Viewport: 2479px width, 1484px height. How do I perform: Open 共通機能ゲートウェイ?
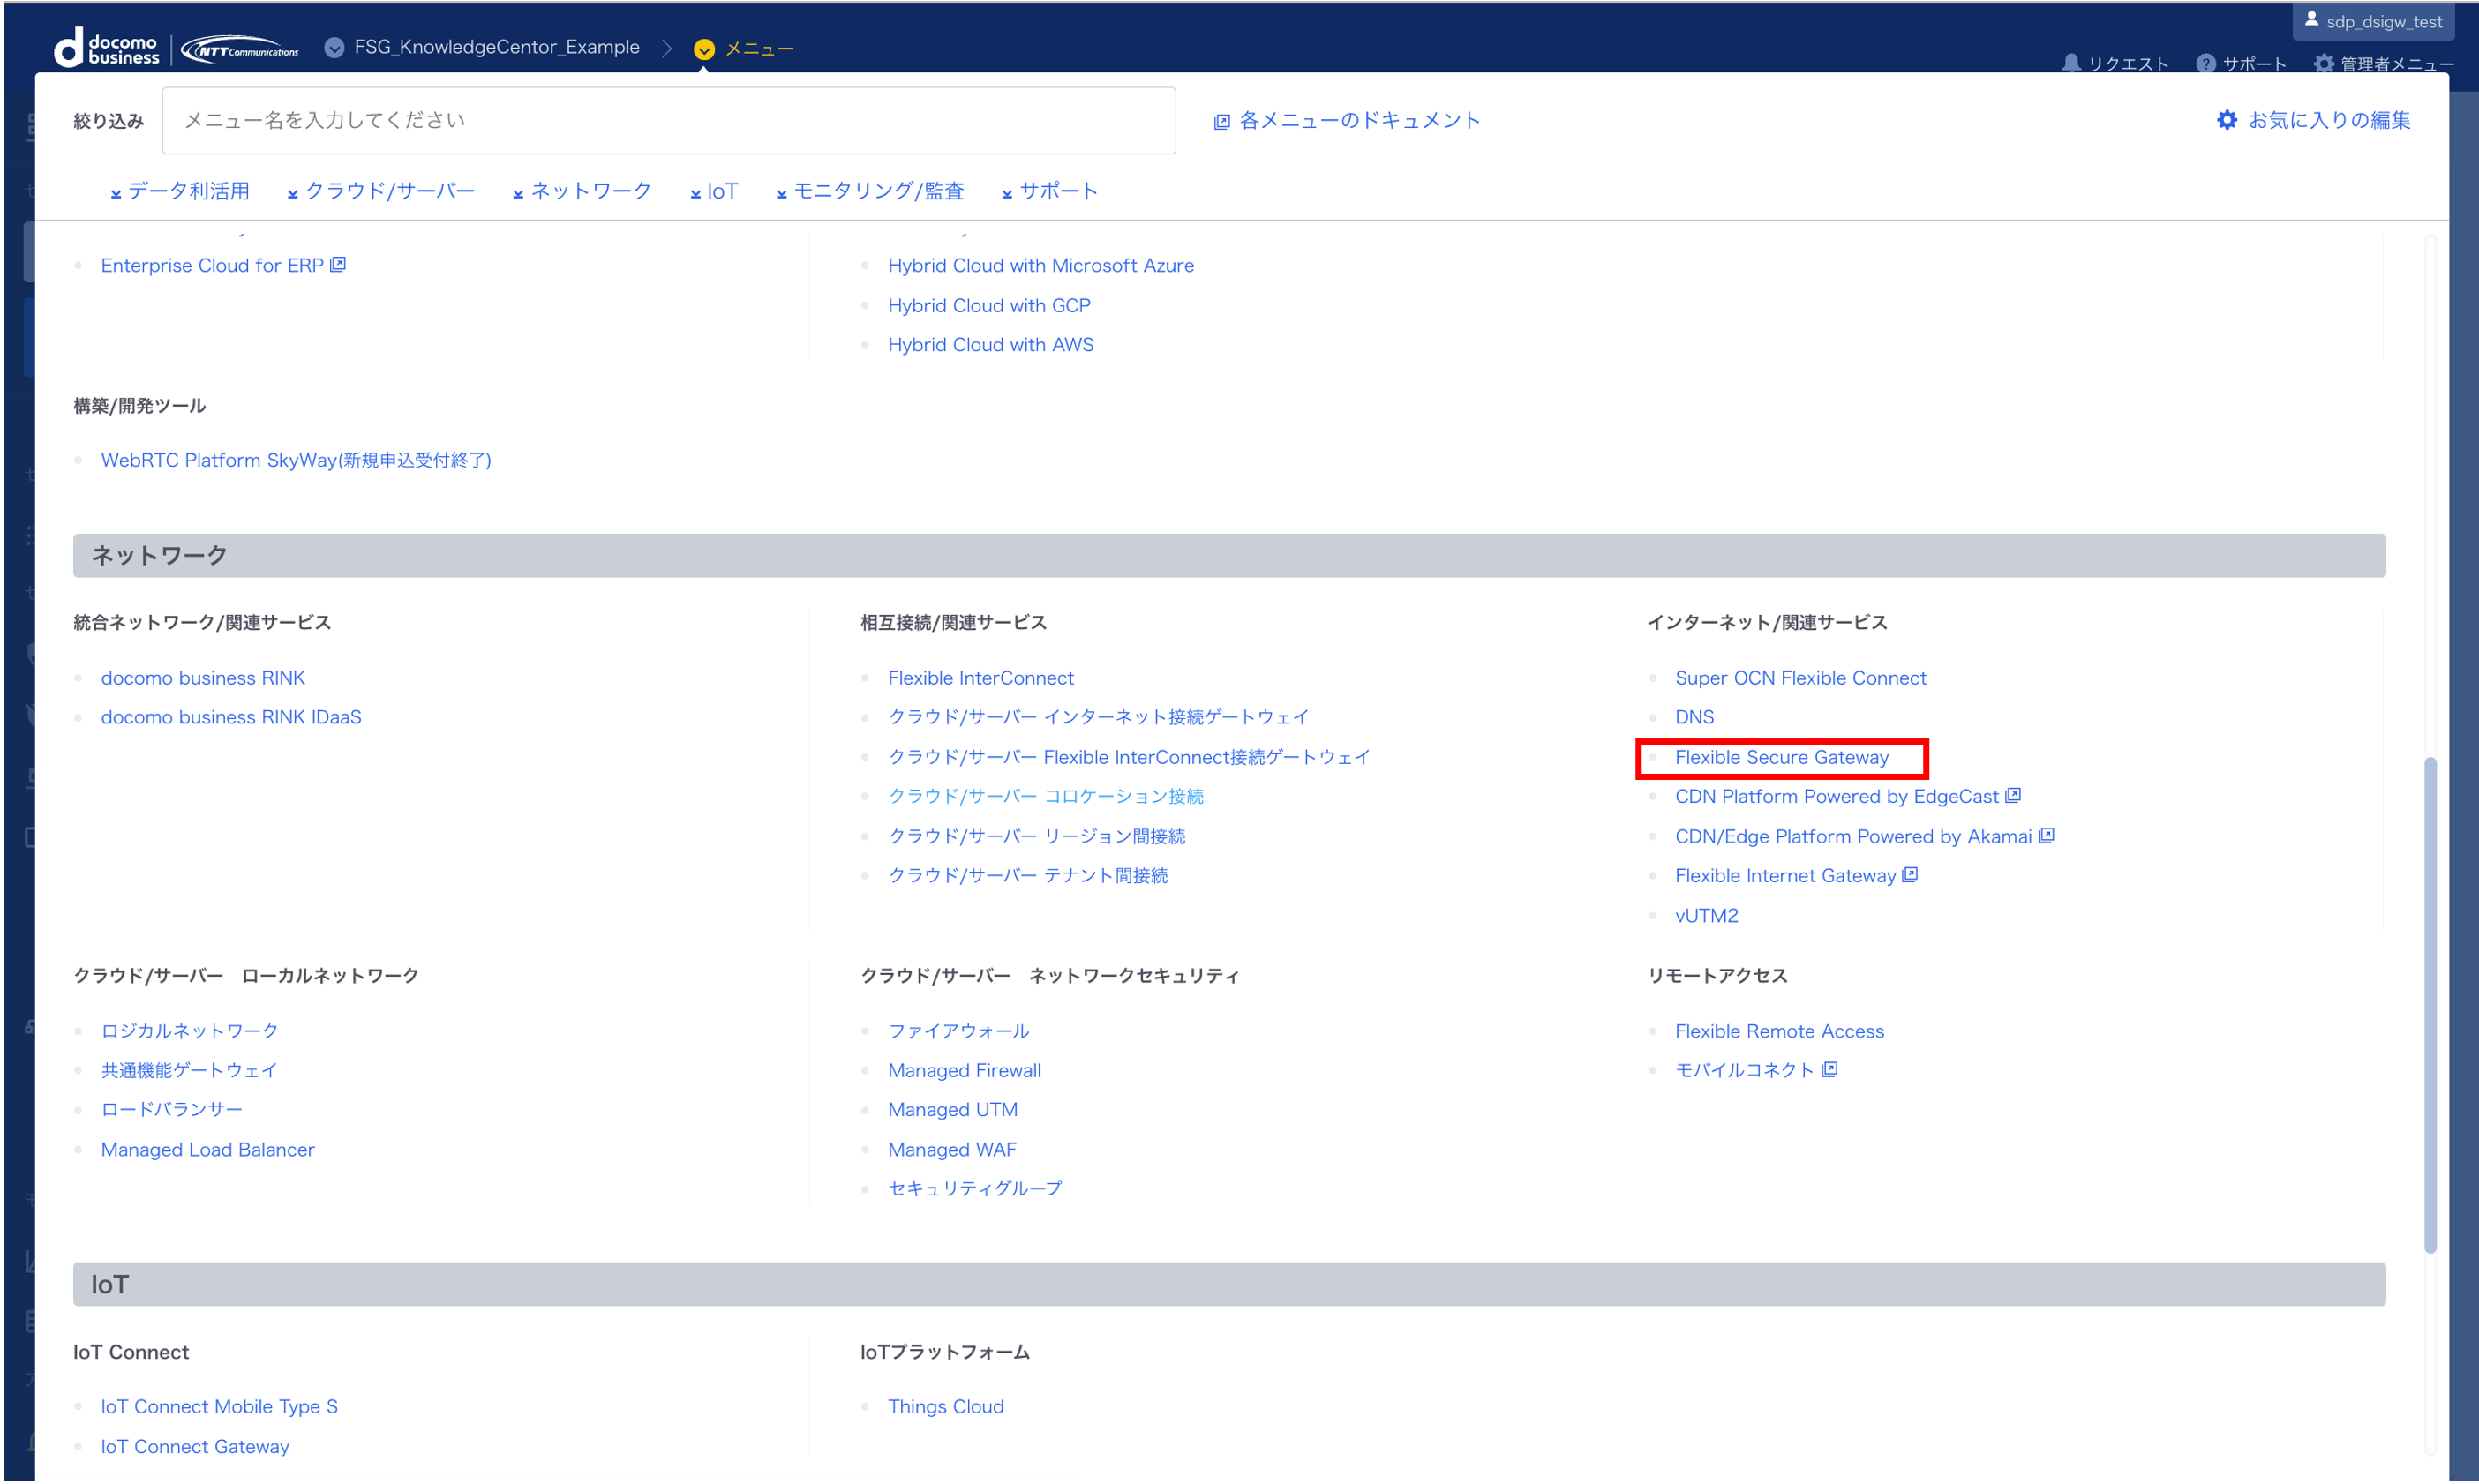(x=189, y=1070)
